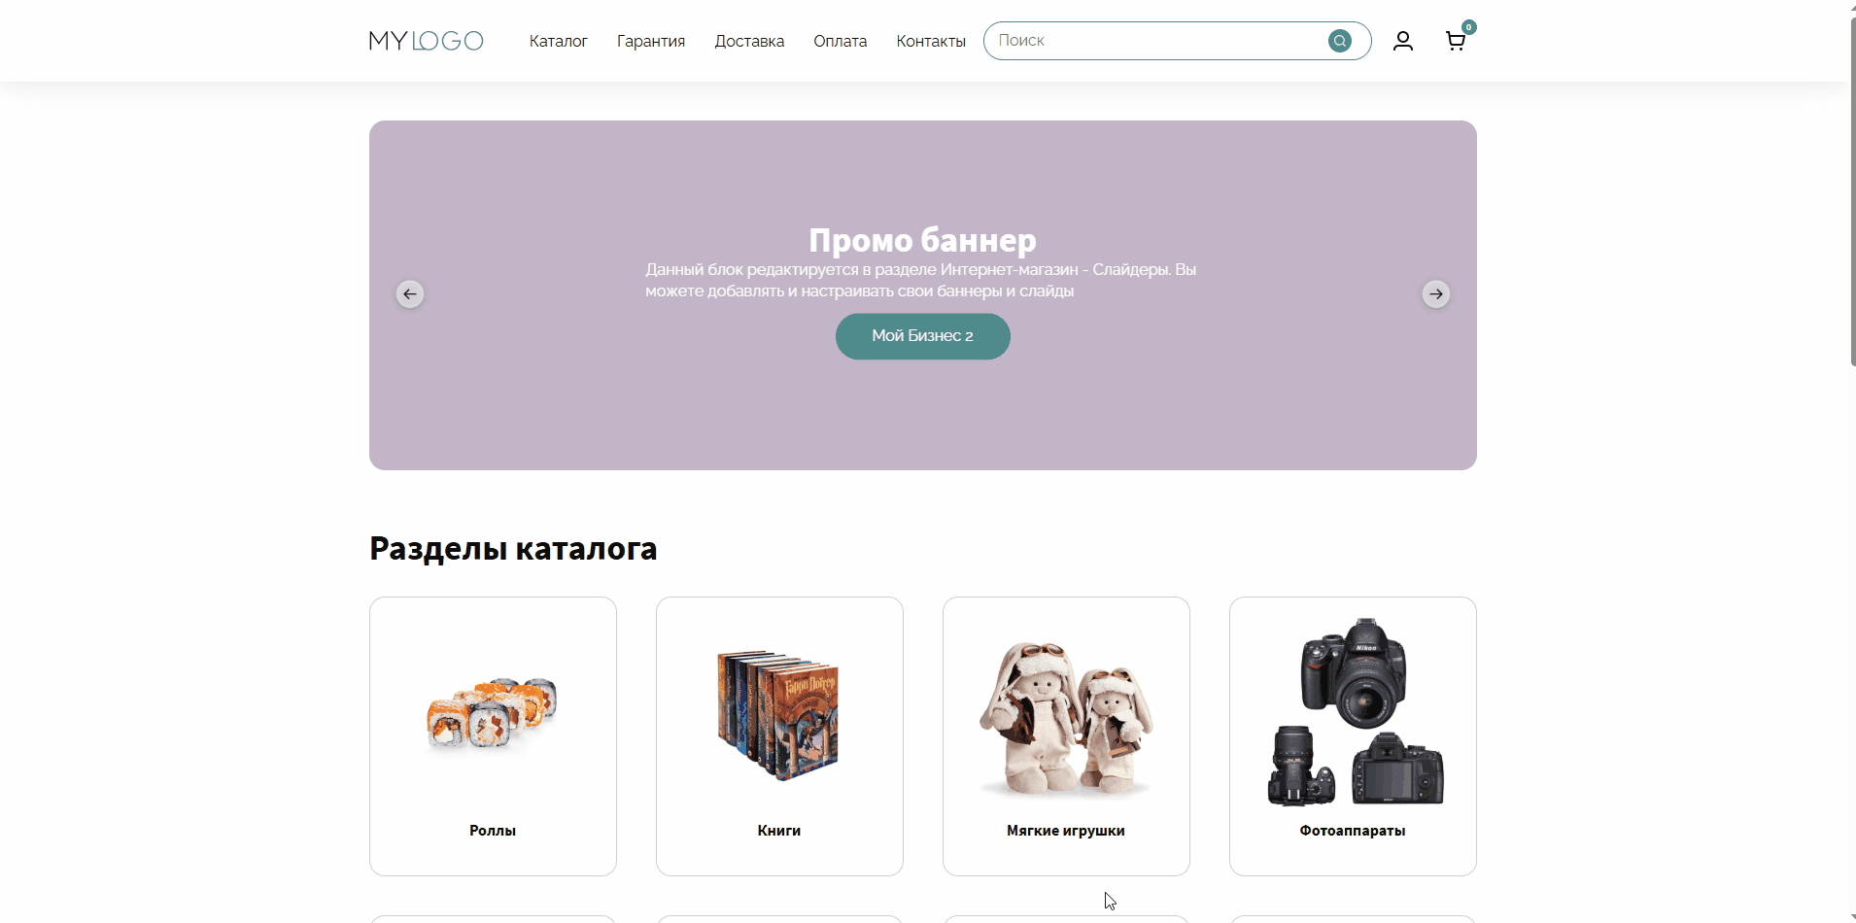
Task: Open the shopping cart icon
Action: click(1455, 41)
